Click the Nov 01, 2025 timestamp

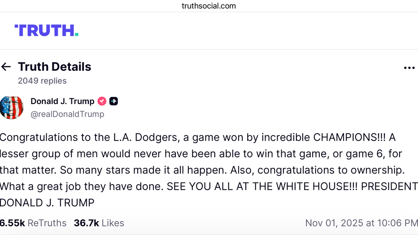(x=361, y=223)
